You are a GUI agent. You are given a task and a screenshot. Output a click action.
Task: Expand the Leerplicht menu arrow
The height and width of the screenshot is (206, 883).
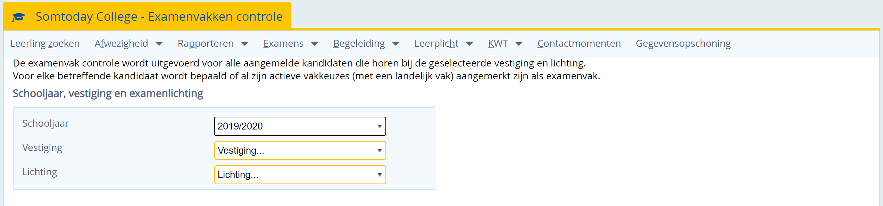(x=469, y=44)
